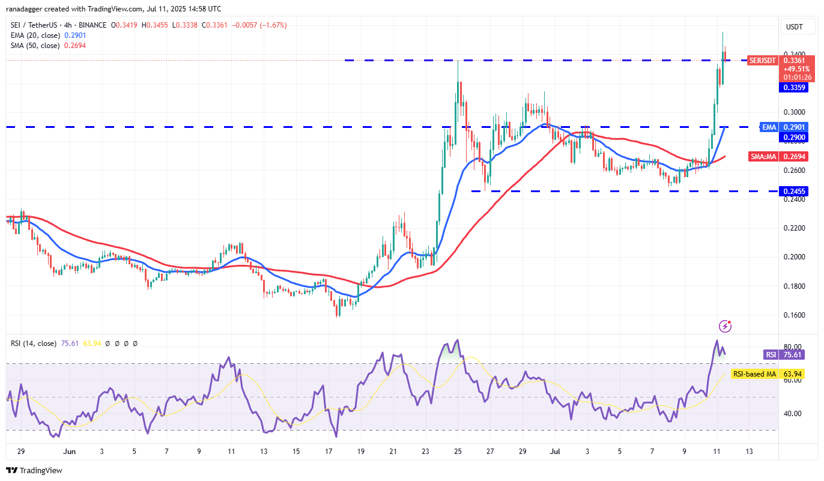Open the USDT currency selector
Image resolution: width=824 pixels, height=481 pixels.
(794, 27)
